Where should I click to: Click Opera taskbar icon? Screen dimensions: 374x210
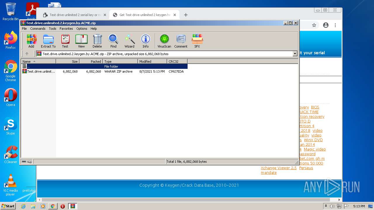63,206
